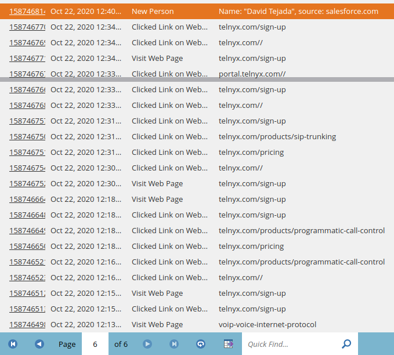Click 'telnyx.com//' in the 12:34 row
This screenshot has height=355, width=394.
tap(240, 43)
